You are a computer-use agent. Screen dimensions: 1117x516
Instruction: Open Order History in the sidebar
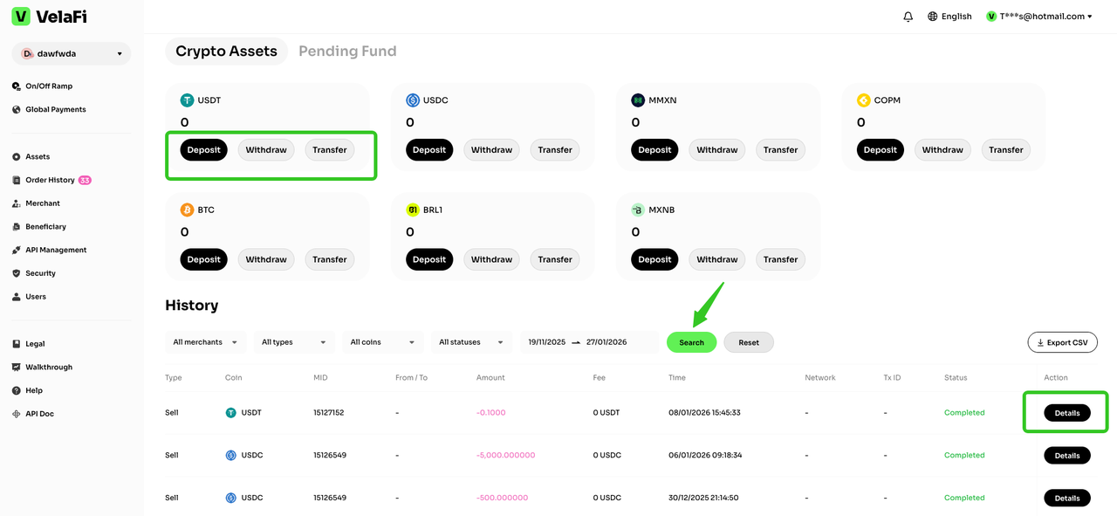click(50, 180)
